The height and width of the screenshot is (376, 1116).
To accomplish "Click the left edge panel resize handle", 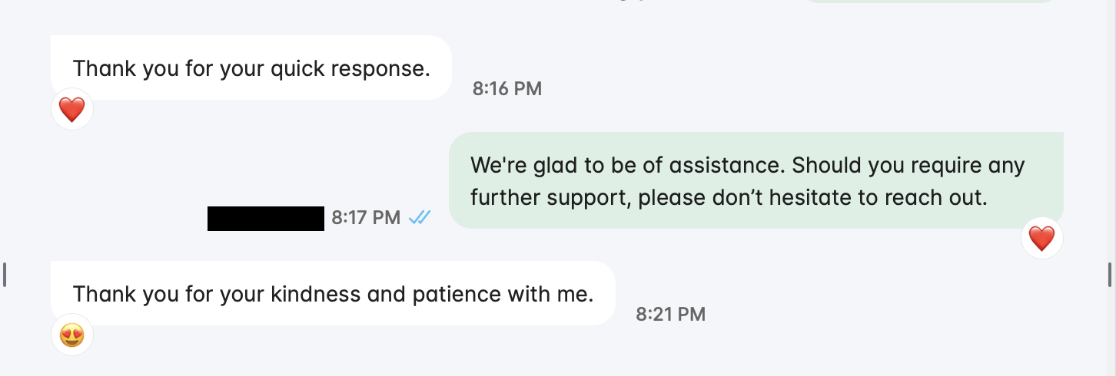I will (5, 274).
